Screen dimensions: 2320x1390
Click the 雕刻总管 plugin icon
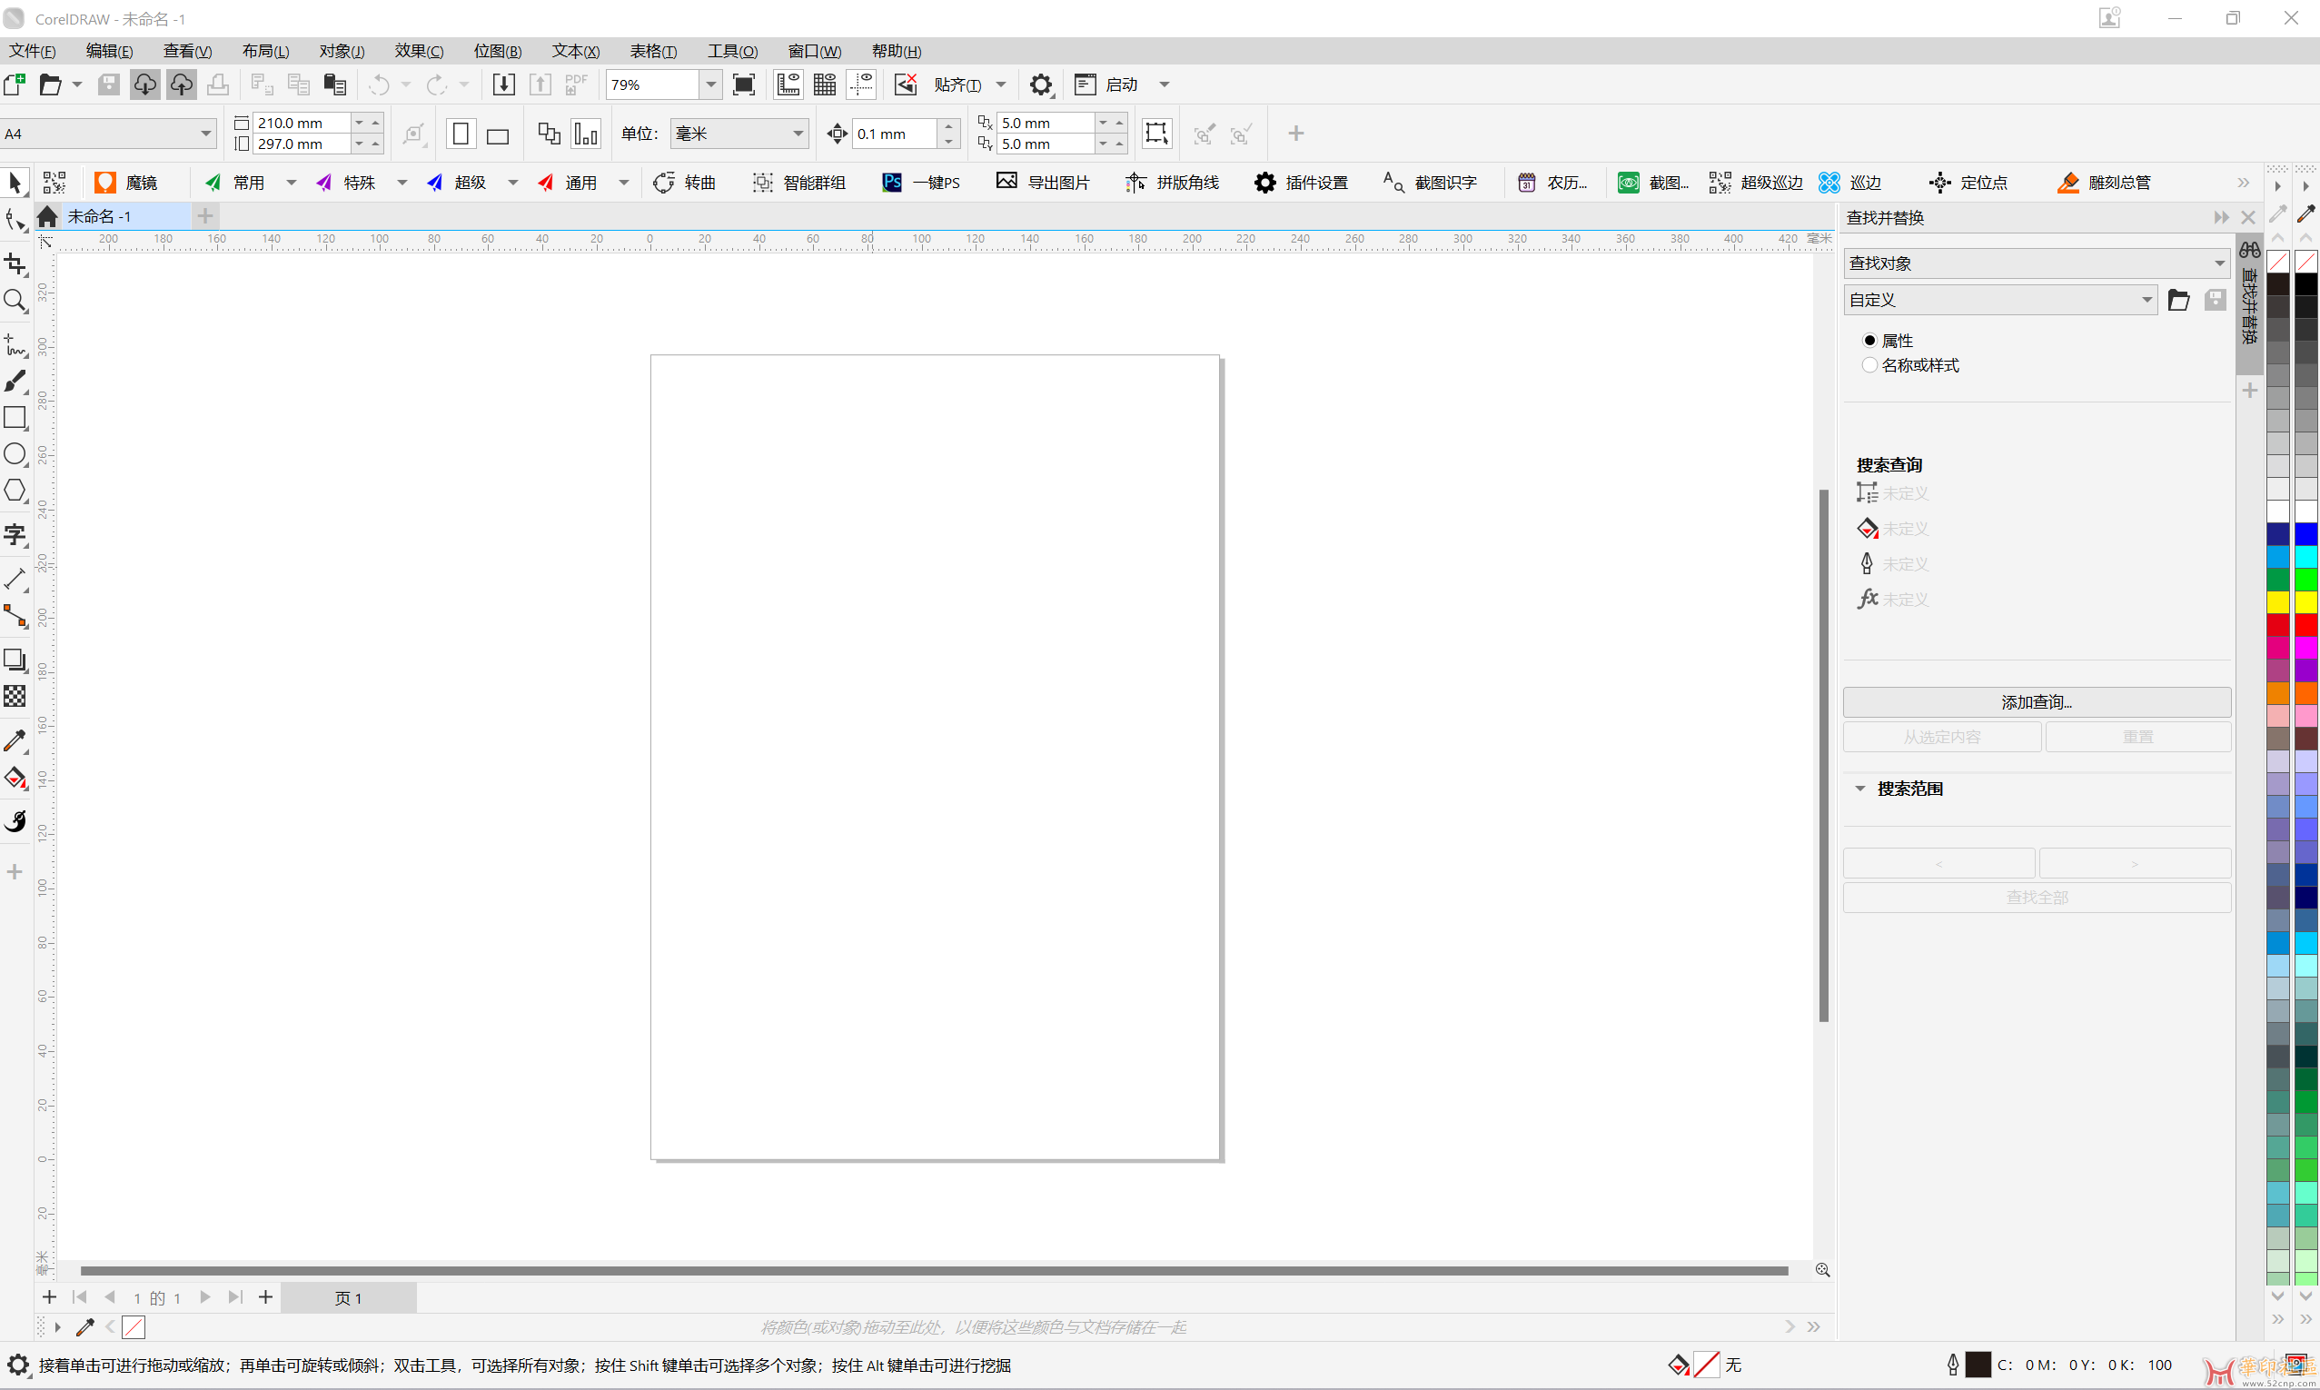[x=2104, y=183]
